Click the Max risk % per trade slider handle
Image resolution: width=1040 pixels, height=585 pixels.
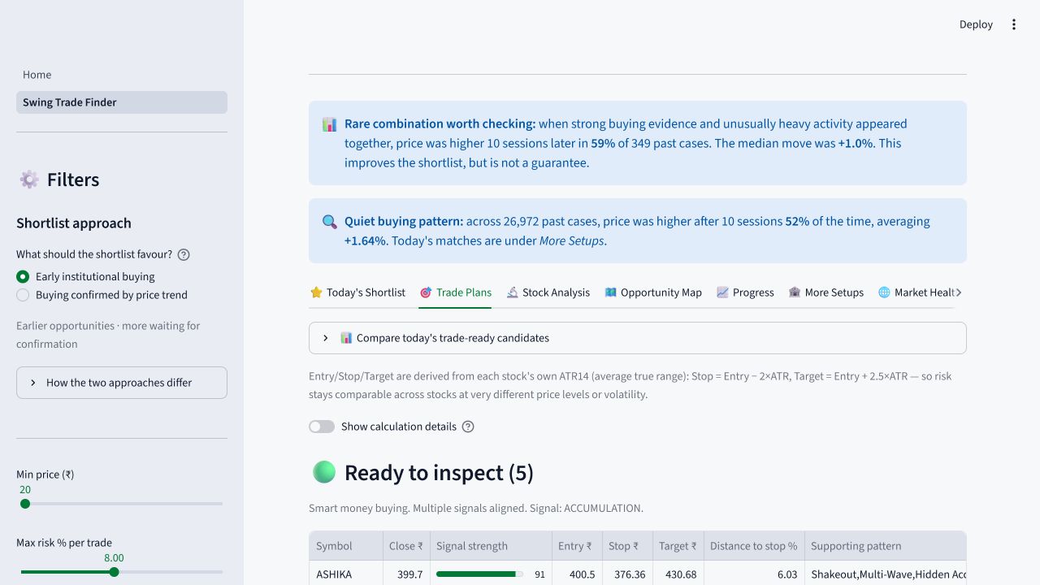114,572
